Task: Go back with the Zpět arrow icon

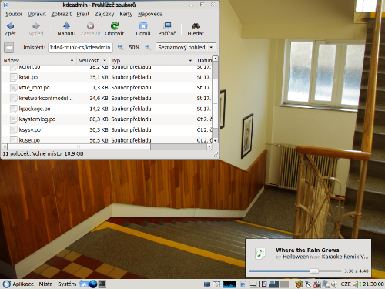Action: [x=10, y=26]
